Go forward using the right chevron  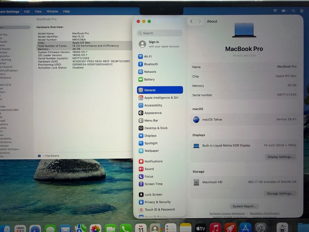[x=200, y=21]
